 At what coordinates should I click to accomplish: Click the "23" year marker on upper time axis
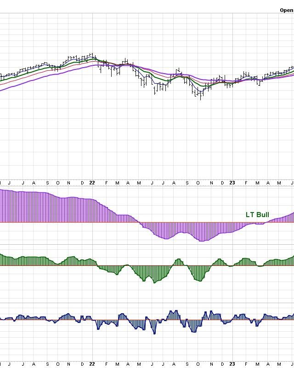click(x=232, y=183)
